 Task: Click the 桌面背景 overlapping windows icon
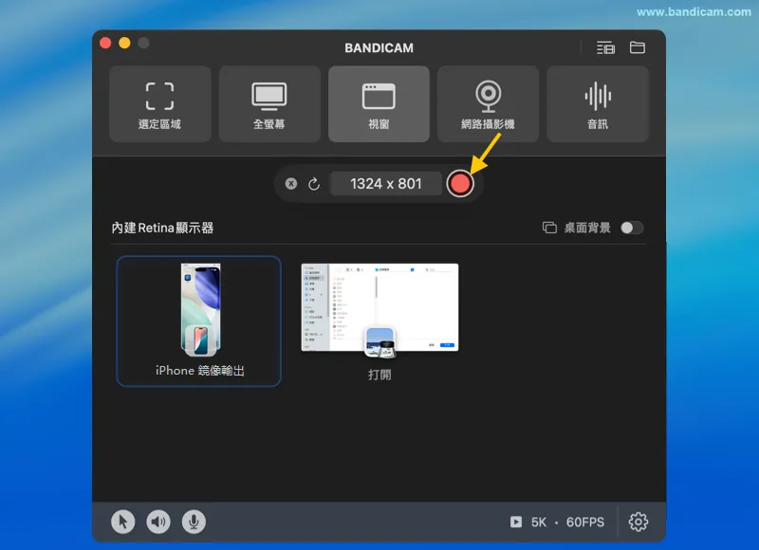coord(549,228)
